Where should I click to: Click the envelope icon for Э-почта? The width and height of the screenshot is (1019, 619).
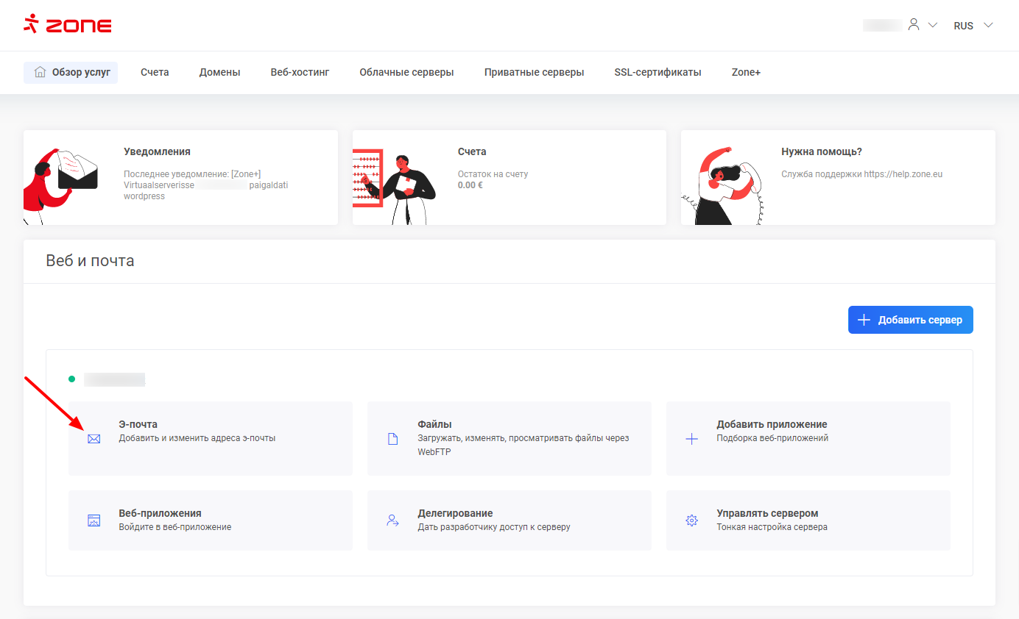pos(94,439)
